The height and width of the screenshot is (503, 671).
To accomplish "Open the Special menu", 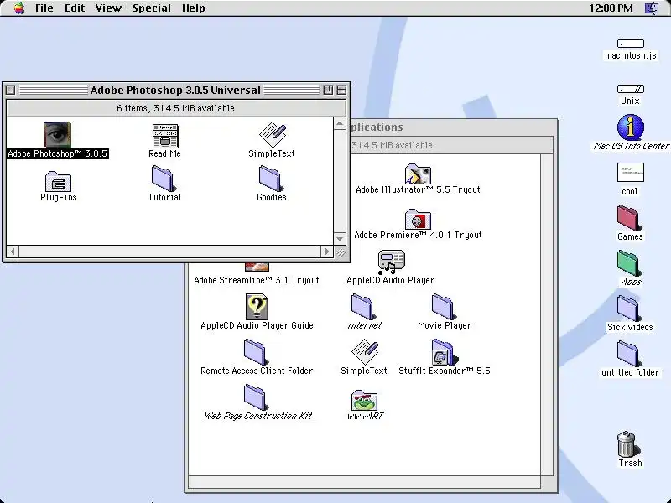I will tap(152, 8).
